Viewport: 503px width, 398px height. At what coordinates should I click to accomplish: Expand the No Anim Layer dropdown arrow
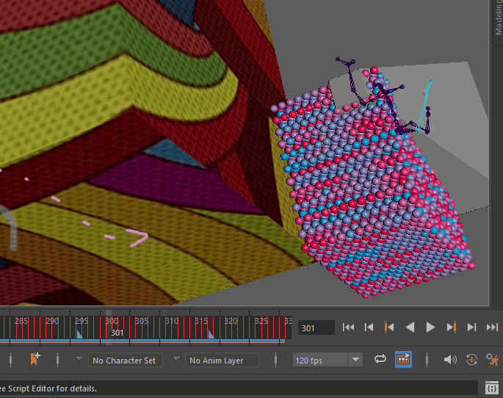click(x=177, y=360)
